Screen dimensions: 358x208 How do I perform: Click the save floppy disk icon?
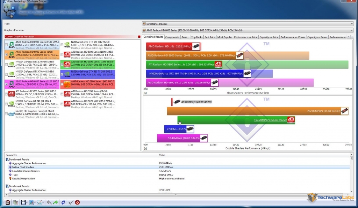click(x=23, y=202)
